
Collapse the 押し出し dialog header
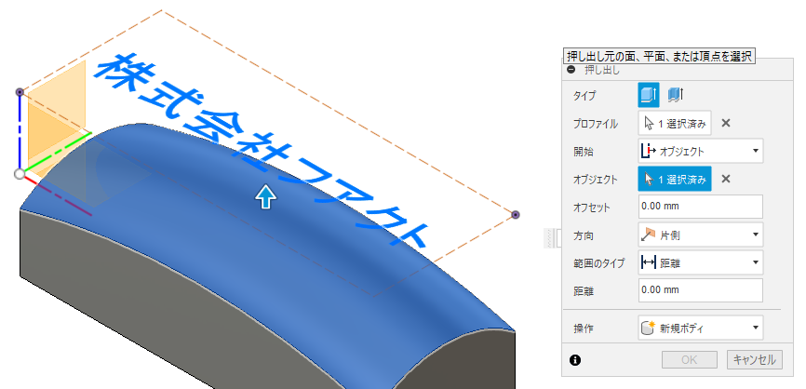[x=571, y=71]
